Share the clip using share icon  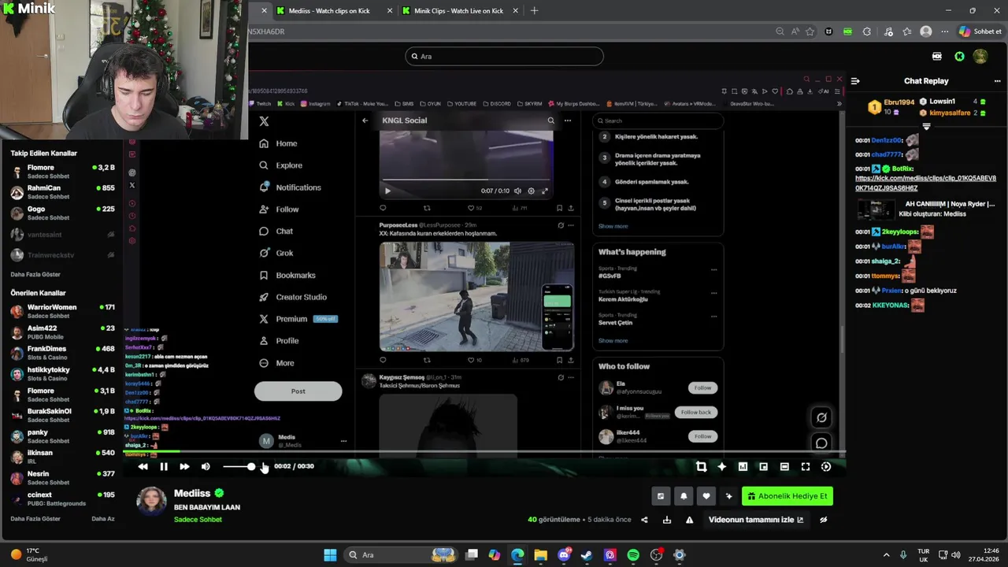(x=644, y=520)
